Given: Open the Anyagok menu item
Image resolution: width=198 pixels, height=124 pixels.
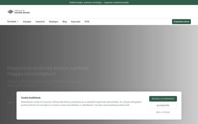Looking at the screenshot, I should tap(27, 22).
